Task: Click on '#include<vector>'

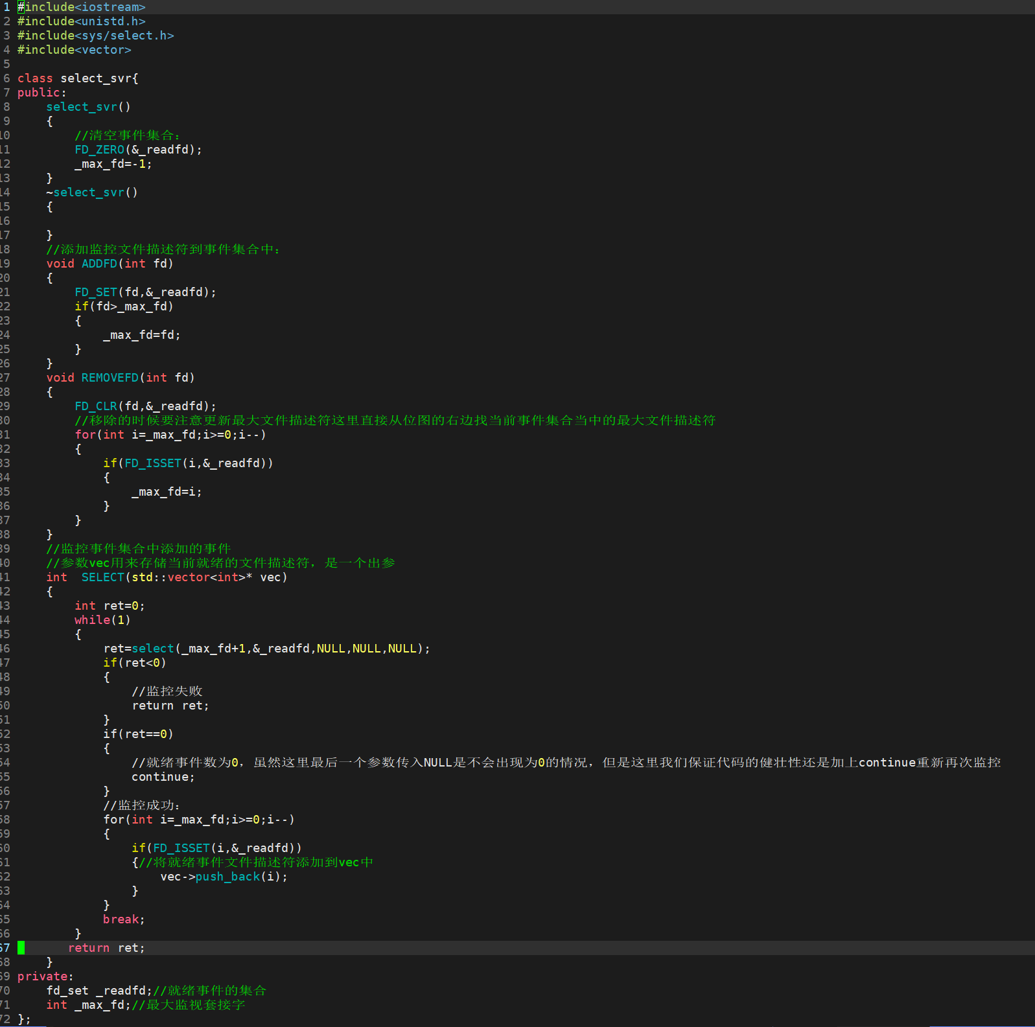Action: pos(74,50)
